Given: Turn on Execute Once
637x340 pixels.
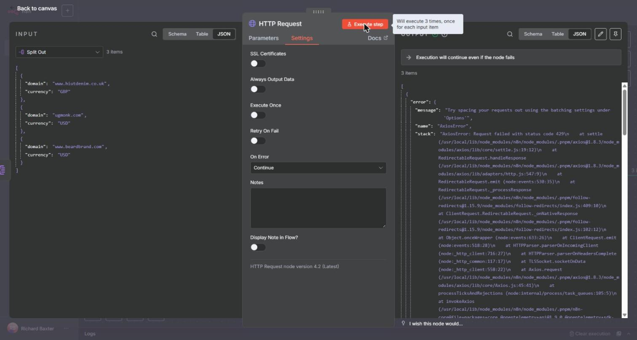Looking at the screenshot, I should point(258,115).
